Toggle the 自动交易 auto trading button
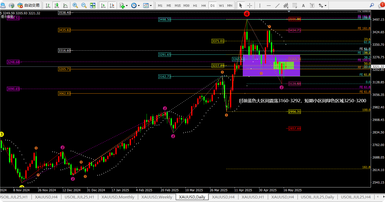This screenshot has height=202, width=385. tap(29, 5)
